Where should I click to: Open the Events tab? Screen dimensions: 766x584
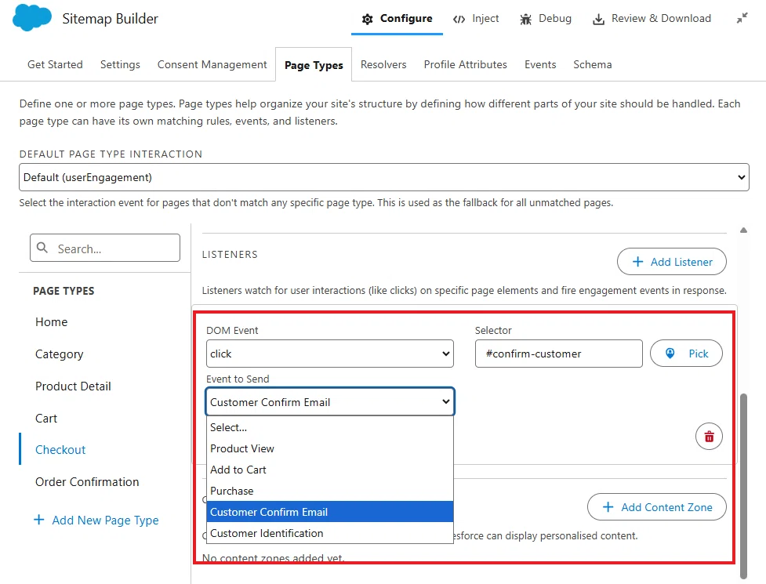pyautogui.click(x=540, y=64)
